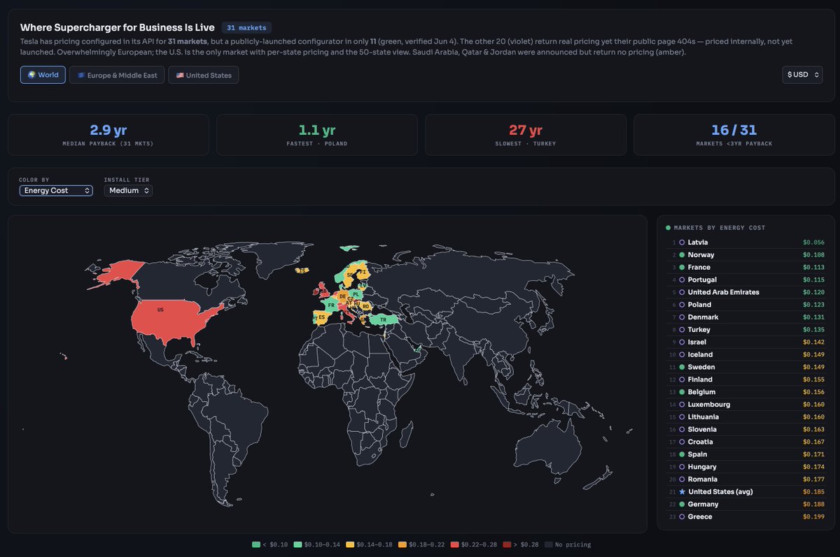This screenshot has height=557, width=840.
Task: Select Portugal in the markets list
Action: [745, 280]
